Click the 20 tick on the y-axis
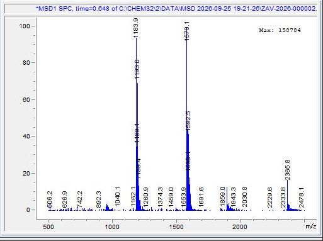 26,173
